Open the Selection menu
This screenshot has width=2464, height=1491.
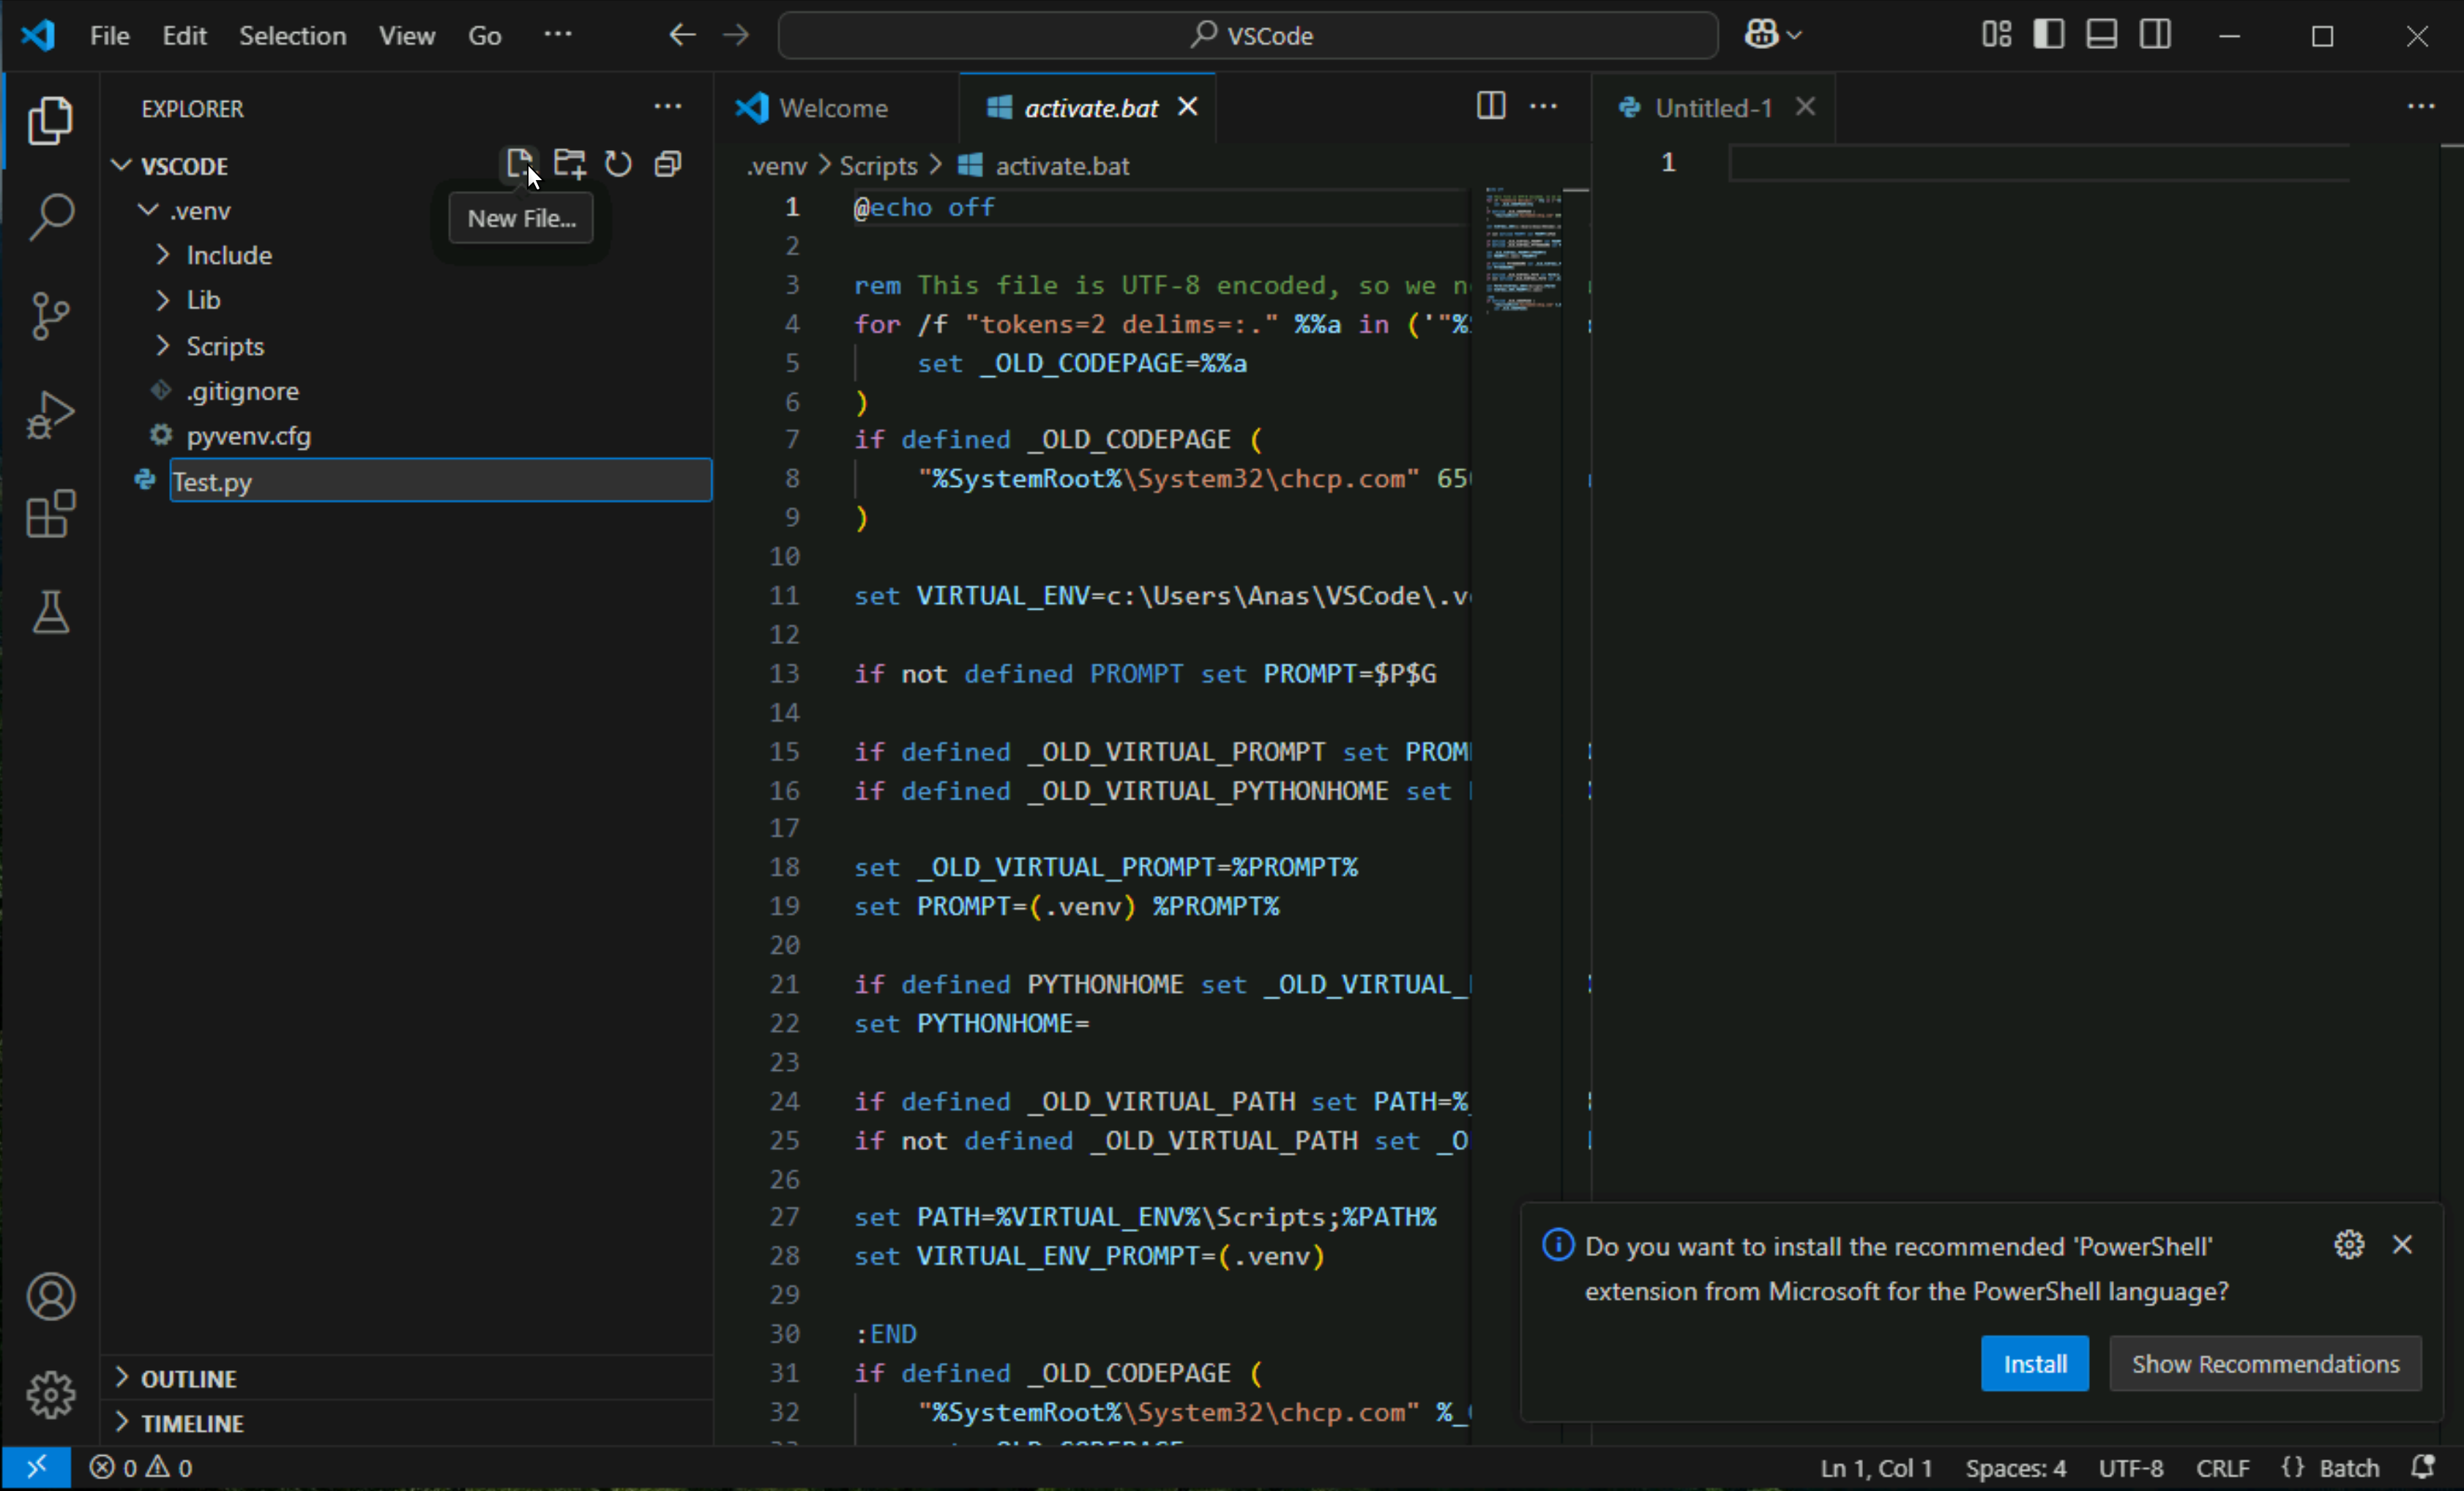[x=292, y=36]
